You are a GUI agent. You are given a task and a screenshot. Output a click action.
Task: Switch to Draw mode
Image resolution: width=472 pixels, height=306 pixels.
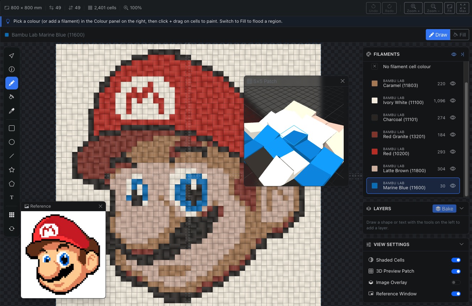(438, 35)
